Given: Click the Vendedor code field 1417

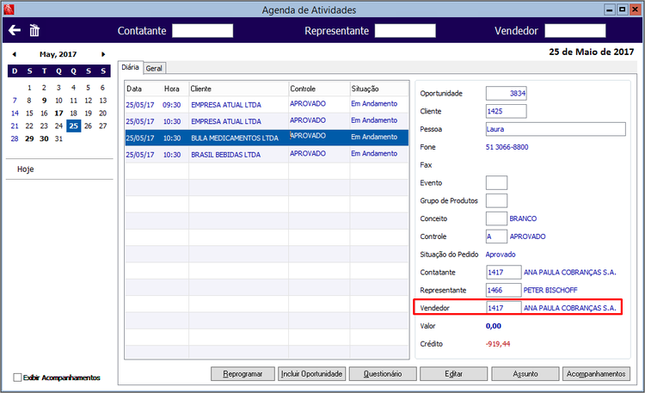Looking at the screenshot, I should click(503, 308).
